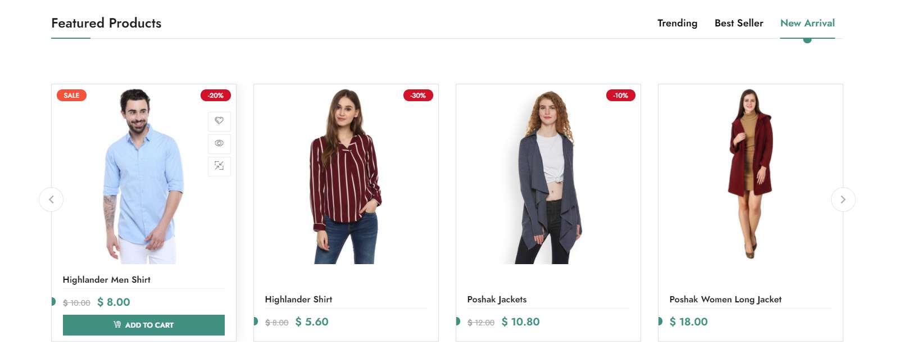Click the -30% discount badge
Image resolution: width=899 pixels, height=358 pixels.
point(418,96)
